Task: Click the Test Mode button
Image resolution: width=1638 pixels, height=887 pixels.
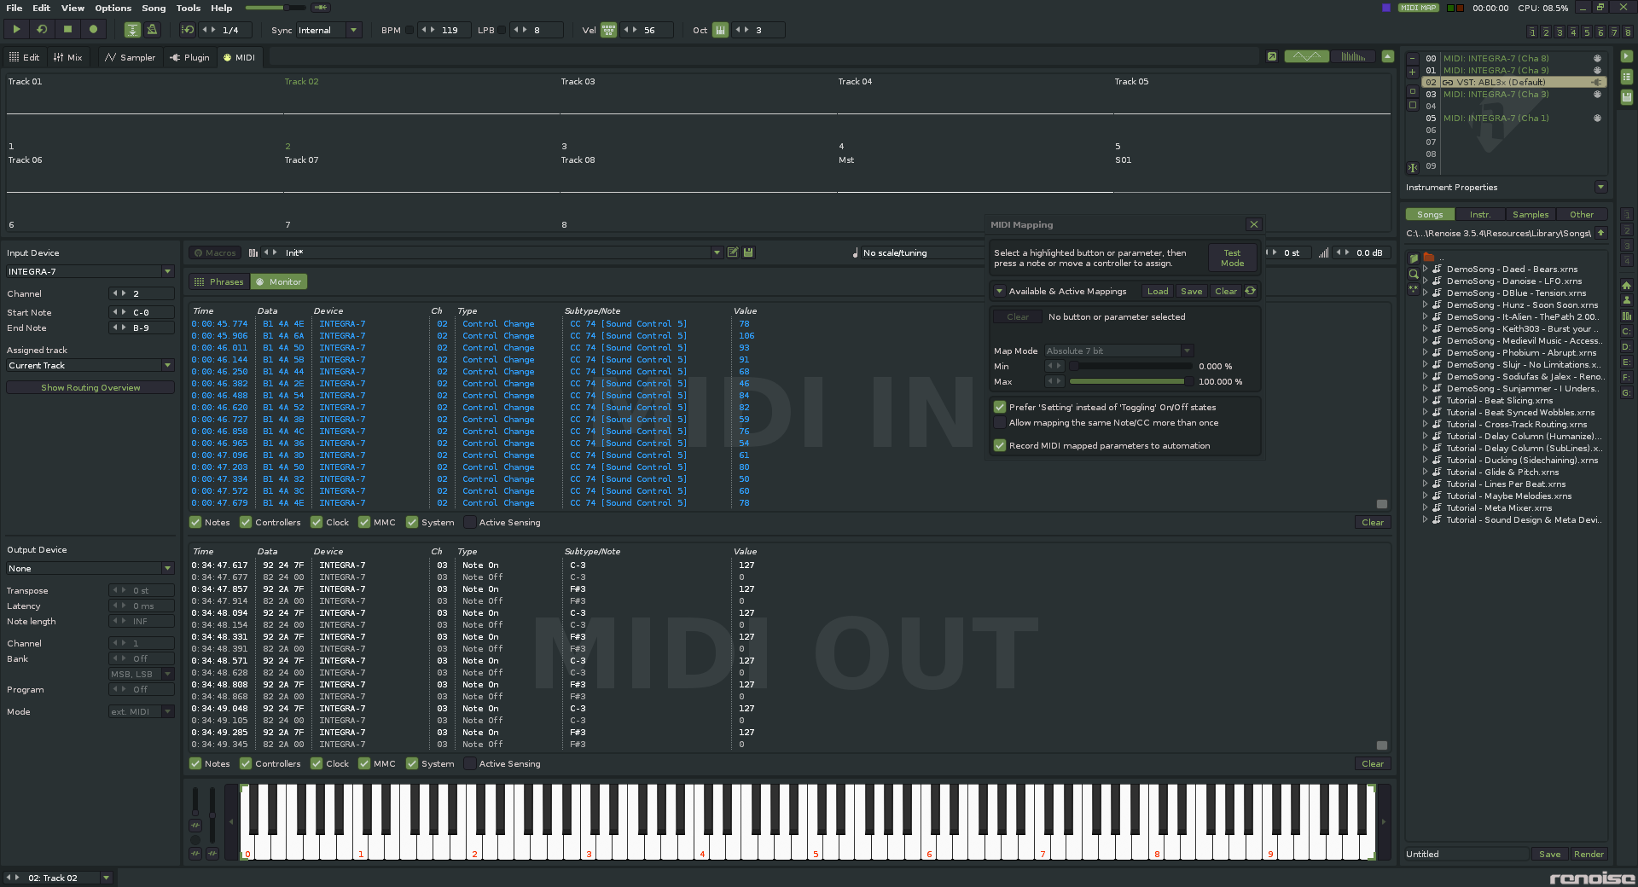Action: (1232, 258)
